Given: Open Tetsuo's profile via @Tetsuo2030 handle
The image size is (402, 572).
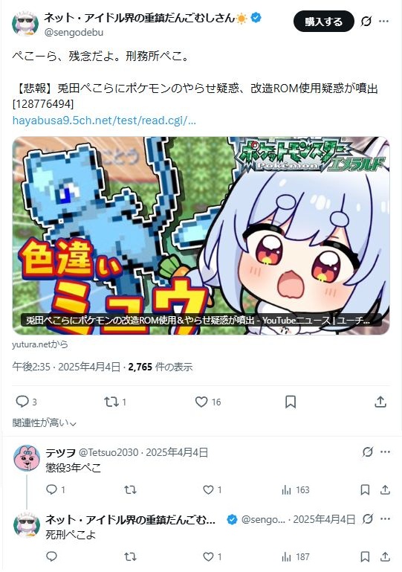Looking at the screenshot, I should coord(108,452).
